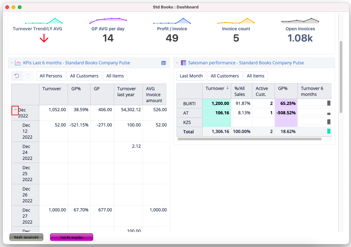The image size is (351, 247).
Task: Click the line chart icon beside KPIs title
Action: 18,63
